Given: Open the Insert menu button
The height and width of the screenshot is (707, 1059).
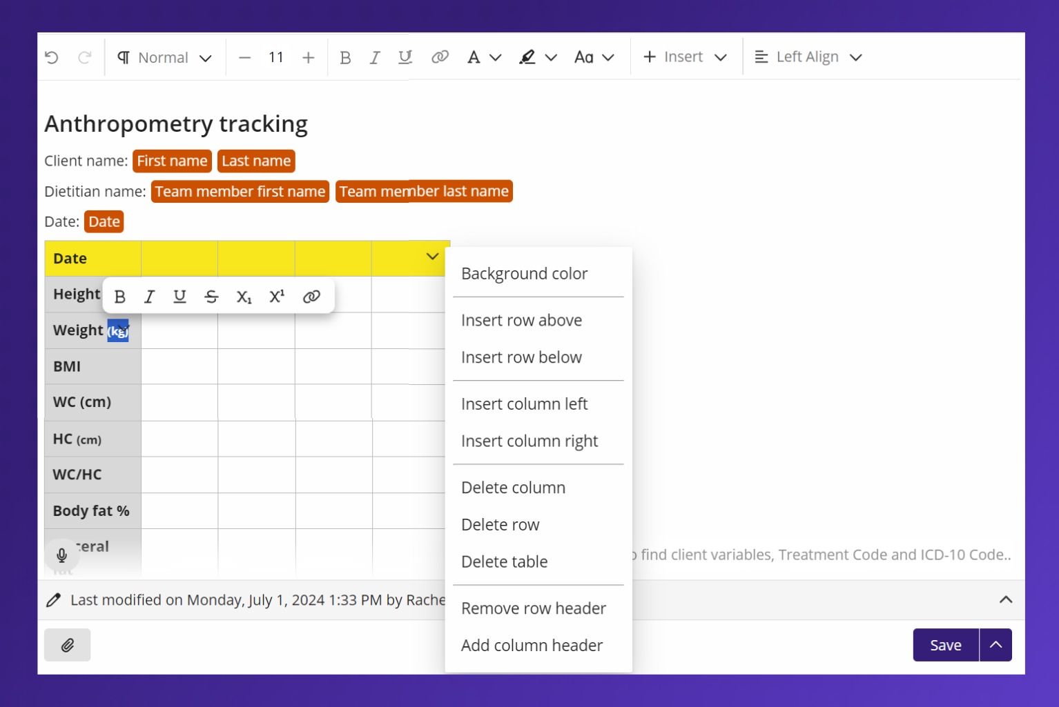Looking at the screenshot, I should (x=685, y=57).
